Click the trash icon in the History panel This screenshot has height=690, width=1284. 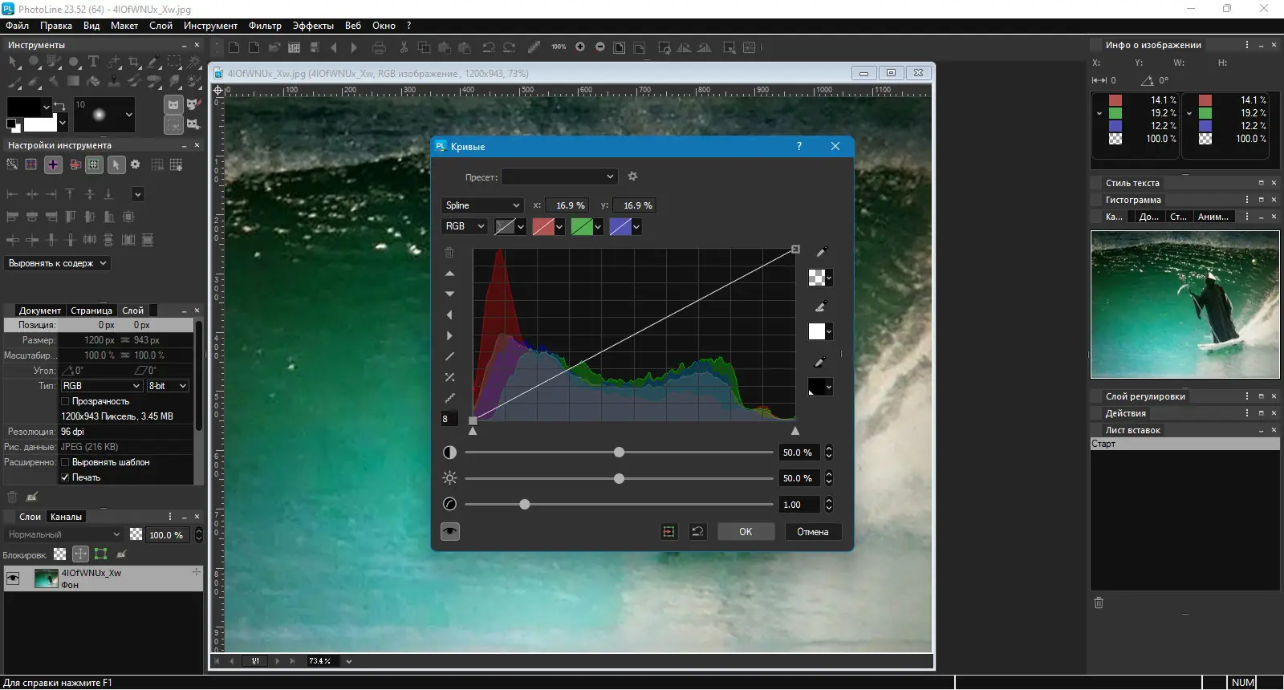point(1099,603)
